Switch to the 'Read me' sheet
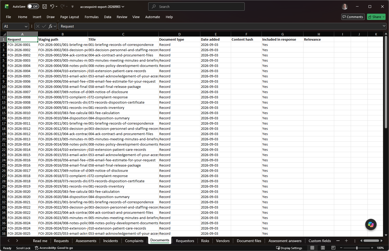This screenshot has height=251, width=389. click(x=40, y=241)
